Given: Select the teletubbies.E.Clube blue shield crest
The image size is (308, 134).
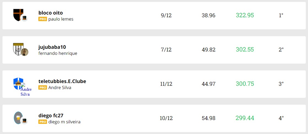Looking at the screenshot, I should coord(18,82).
